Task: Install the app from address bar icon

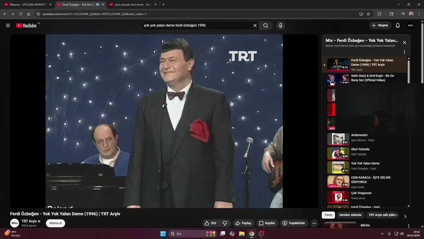Action: (x=361, y=14)
